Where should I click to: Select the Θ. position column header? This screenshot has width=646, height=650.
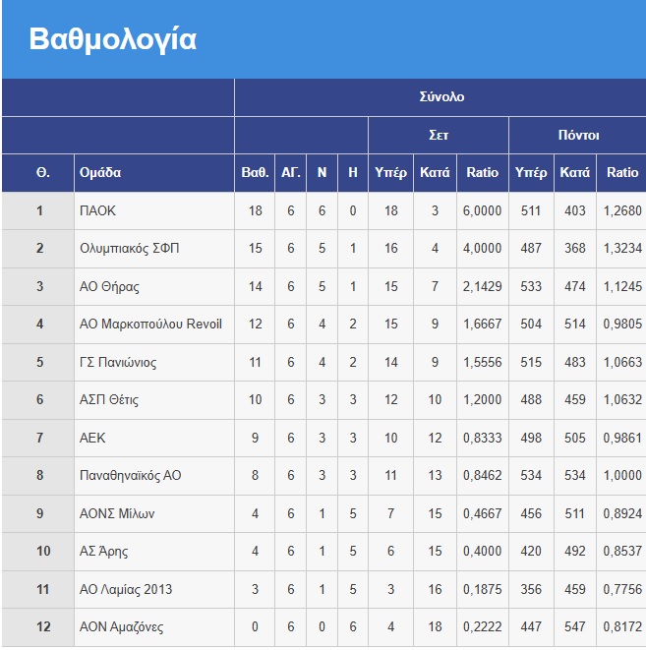click(43, 173)
